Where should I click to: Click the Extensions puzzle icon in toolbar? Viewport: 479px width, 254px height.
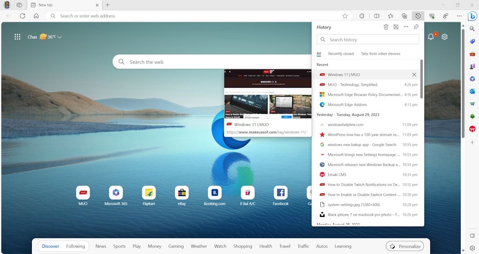[x=362, y=16]
